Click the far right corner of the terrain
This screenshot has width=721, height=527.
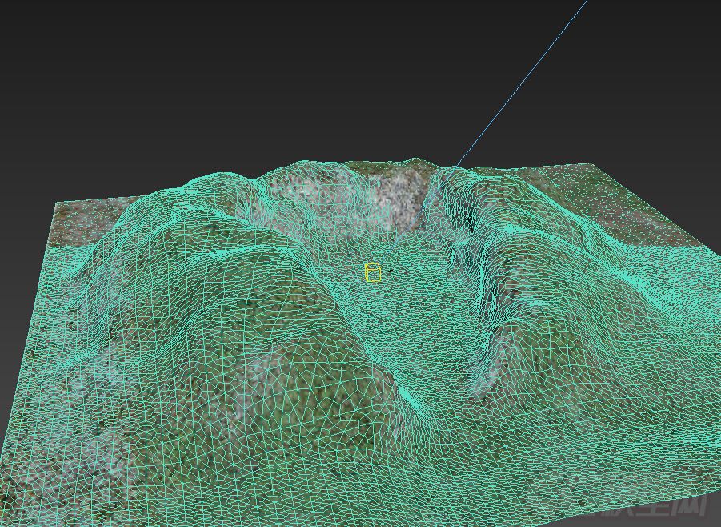(592, 166)
